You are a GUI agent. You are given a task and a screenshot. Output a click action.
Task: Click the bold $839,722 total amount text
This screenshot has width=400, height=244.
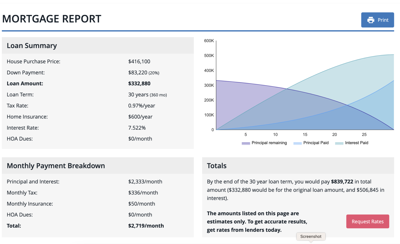point(342,181)
